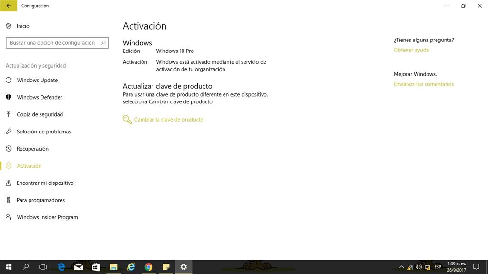Launch Internet Explorer from taskbar

click(x=131, y=267)
